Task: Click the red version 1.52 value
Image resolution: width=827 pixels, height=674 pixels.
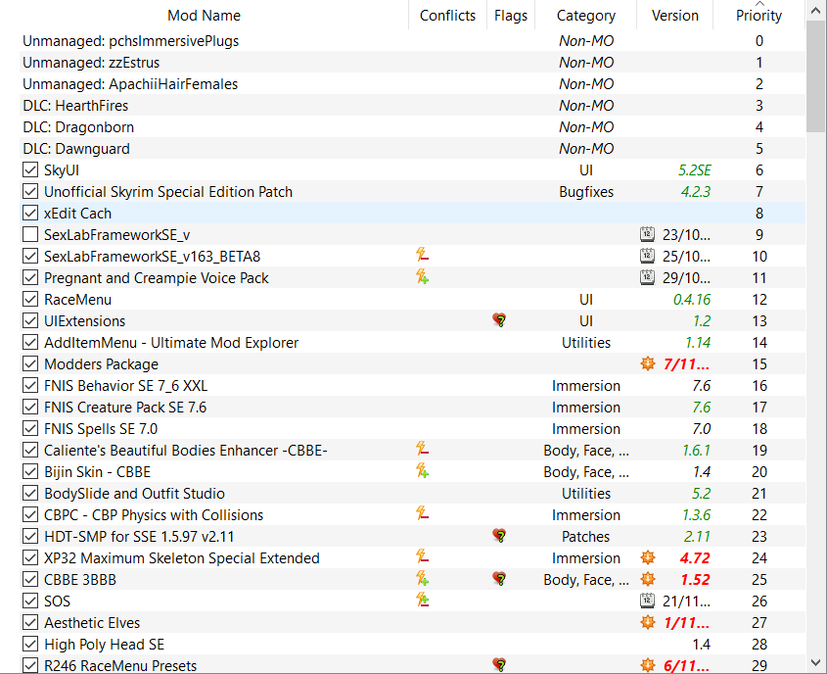Action: click(695, 580)
